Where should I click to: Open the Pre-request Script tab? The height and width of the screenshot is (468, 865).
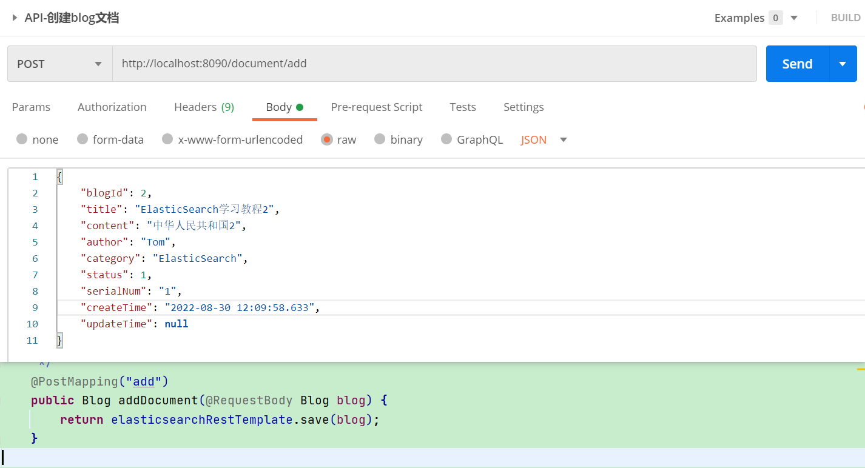(377, 107)
